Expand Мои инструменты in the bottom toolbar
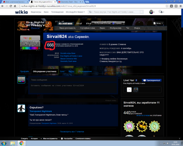The width and height of the screenshot is (183, 146). (x=49, y=139)
